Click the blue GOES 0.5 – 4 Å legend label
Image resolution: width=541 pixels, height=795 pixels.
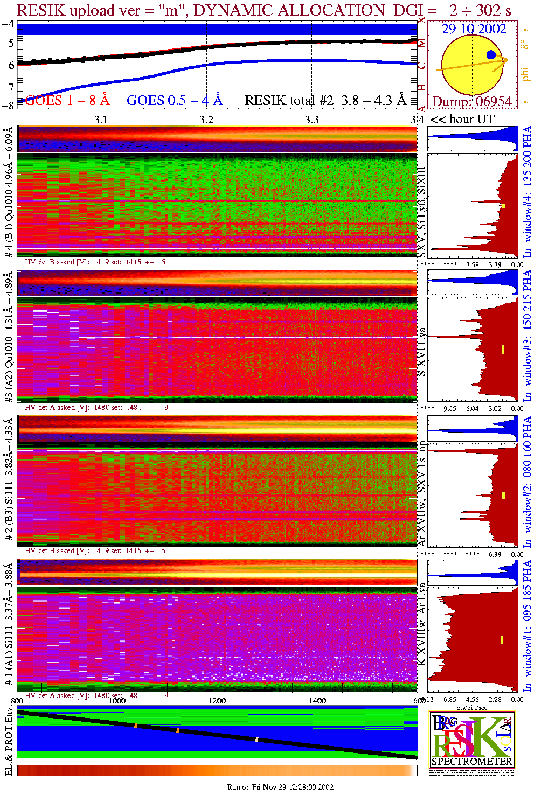click(x=174, y=100)
